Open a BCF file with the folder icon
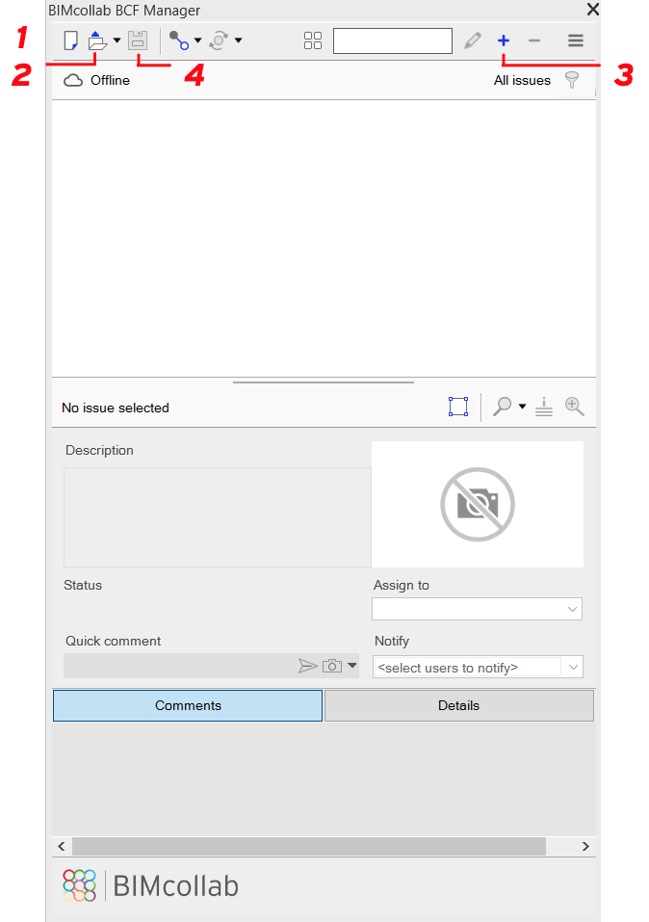Viewport: 649px width, 922px height. (x=97, y=40)
